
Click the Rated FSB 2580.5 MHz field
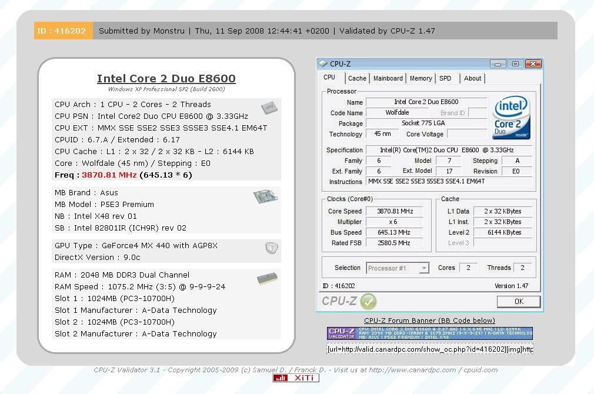click(395, 243)
